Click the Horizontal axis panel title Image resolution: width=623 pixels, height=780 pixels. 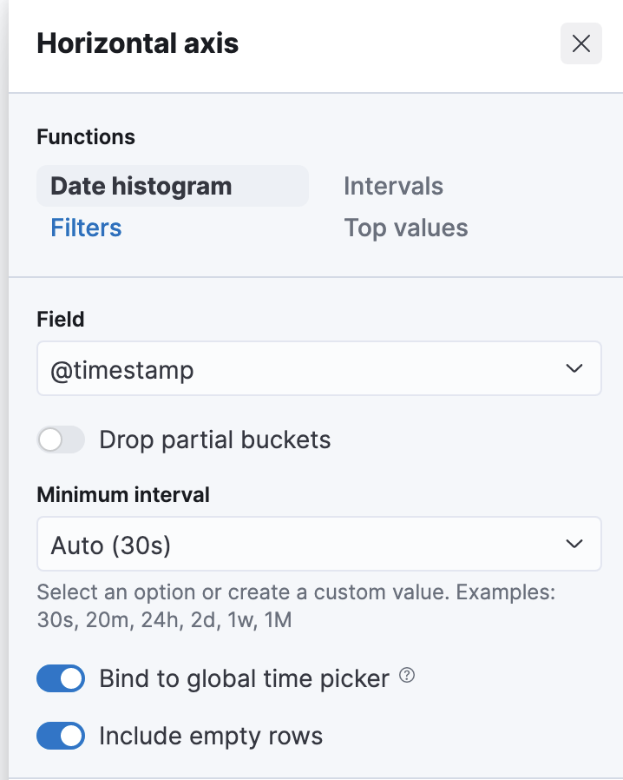(137, 43)
